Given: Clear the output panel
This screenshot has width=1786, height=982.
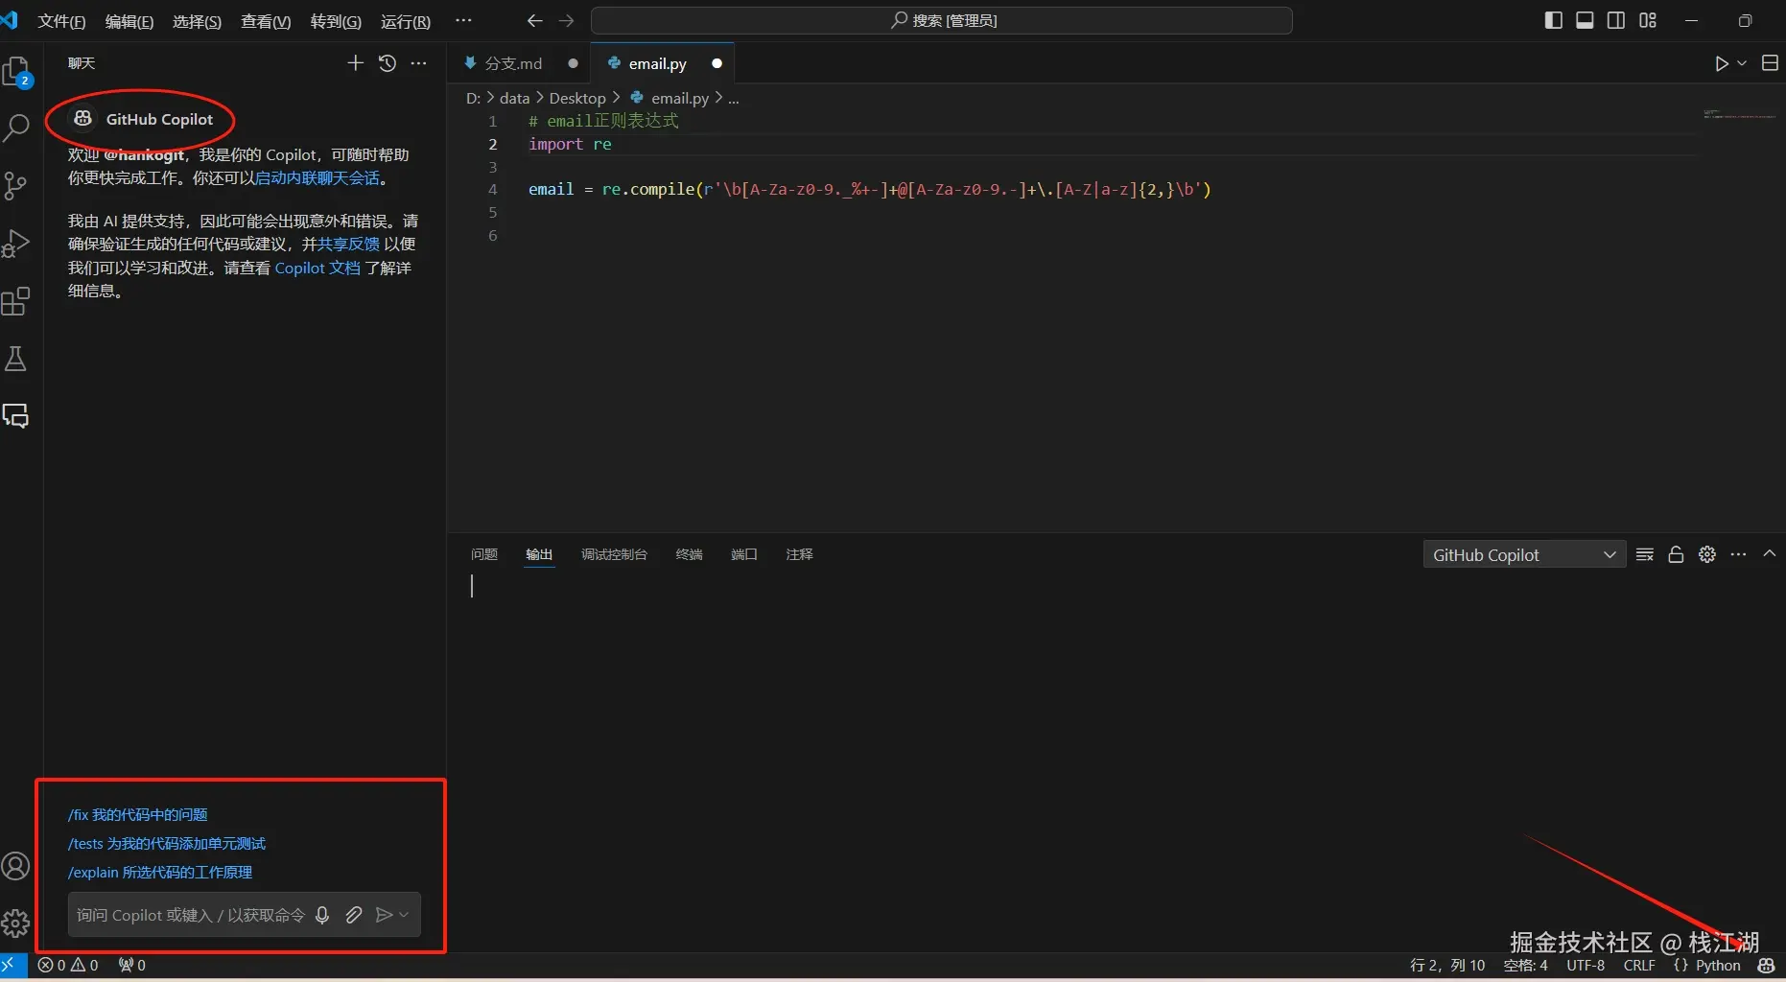Looking at the screenshot, I should point(1645,554).
